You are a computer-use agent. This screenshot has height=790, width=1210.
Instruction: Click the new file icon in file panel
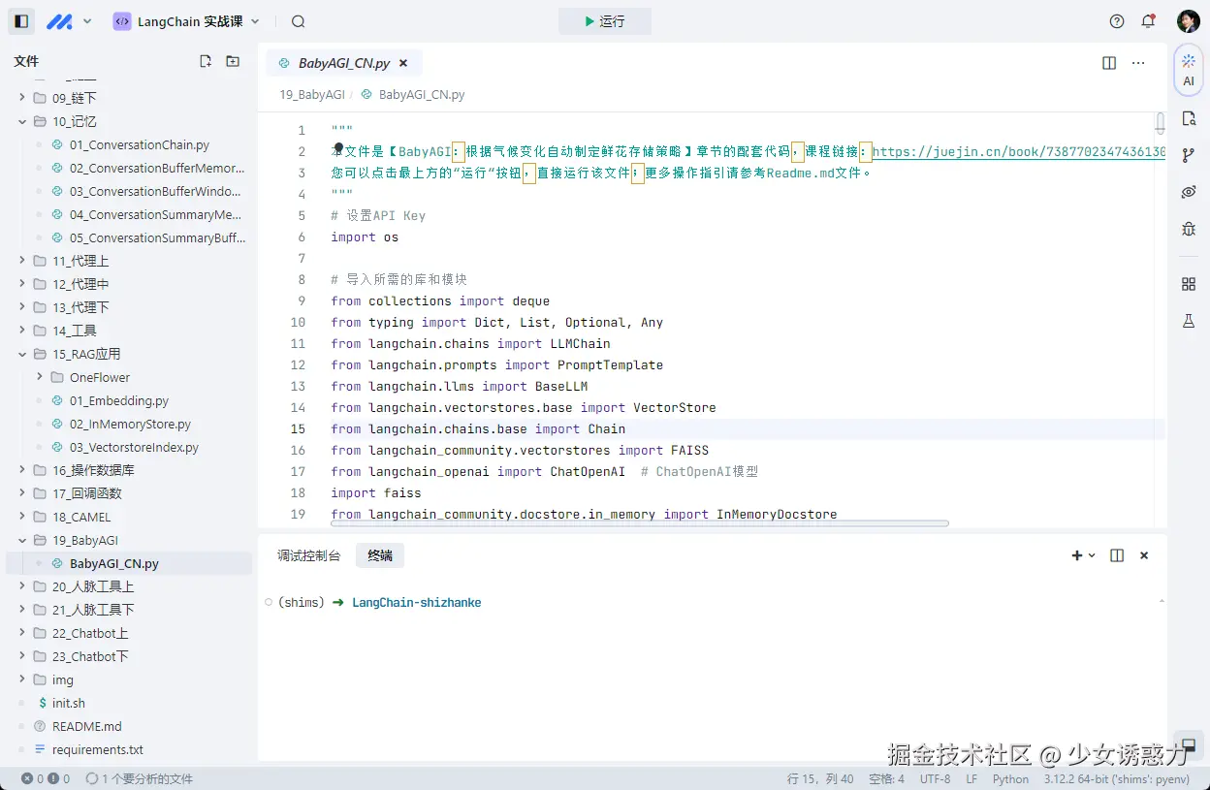(x=206, y=61)
